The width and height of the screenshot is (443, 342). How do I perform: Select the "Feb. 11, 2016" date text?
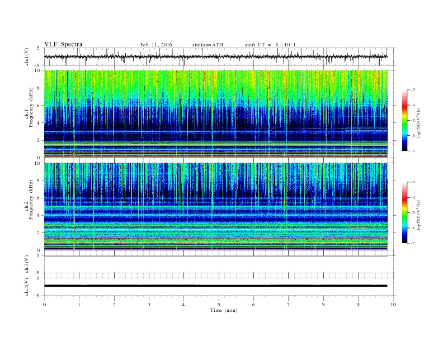tap(156, 45)
